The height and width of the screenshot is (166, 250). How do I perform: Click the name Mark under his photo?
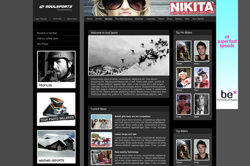point(196,117)
